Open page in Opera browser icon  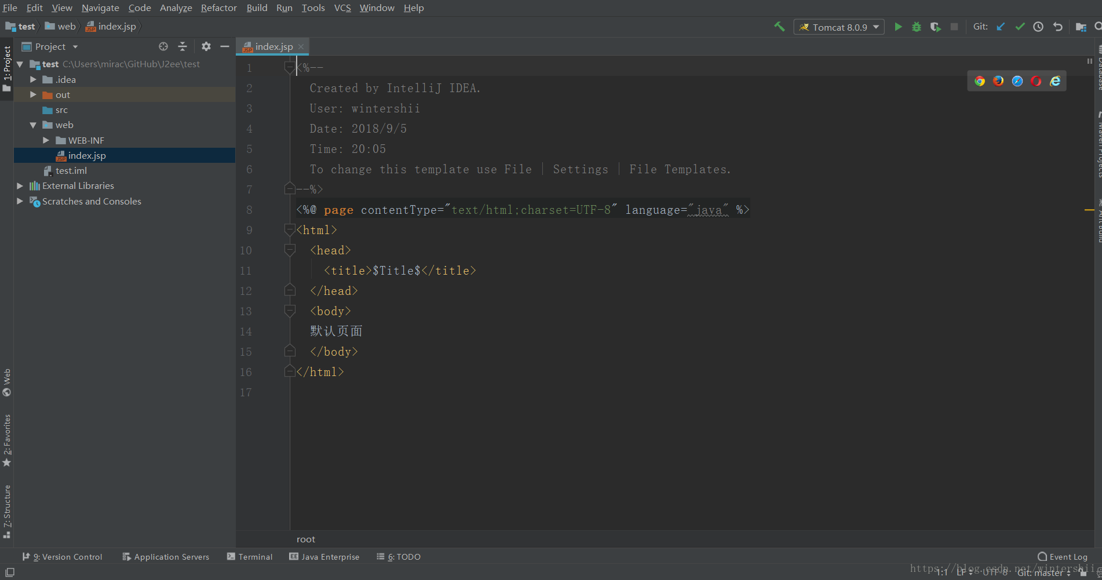pyautogui.click(x=1036, y=81)
